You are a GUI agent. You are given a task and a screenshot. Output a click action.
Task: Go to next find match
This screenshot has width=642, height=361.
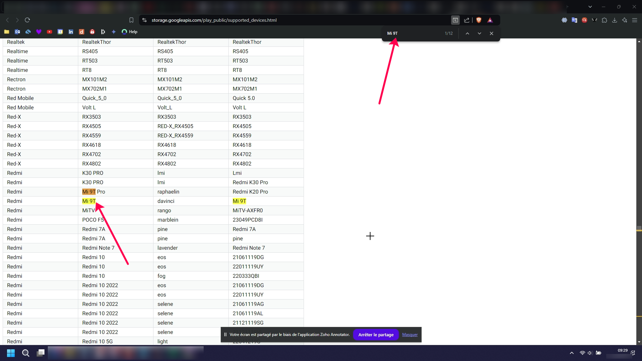pyautogui.click(x=479, y=33)
